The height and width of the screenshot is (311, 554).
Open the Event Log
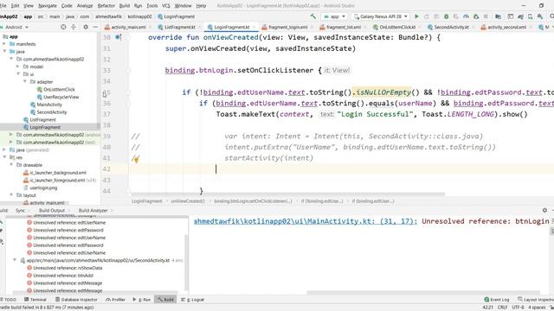click(497, 300)
